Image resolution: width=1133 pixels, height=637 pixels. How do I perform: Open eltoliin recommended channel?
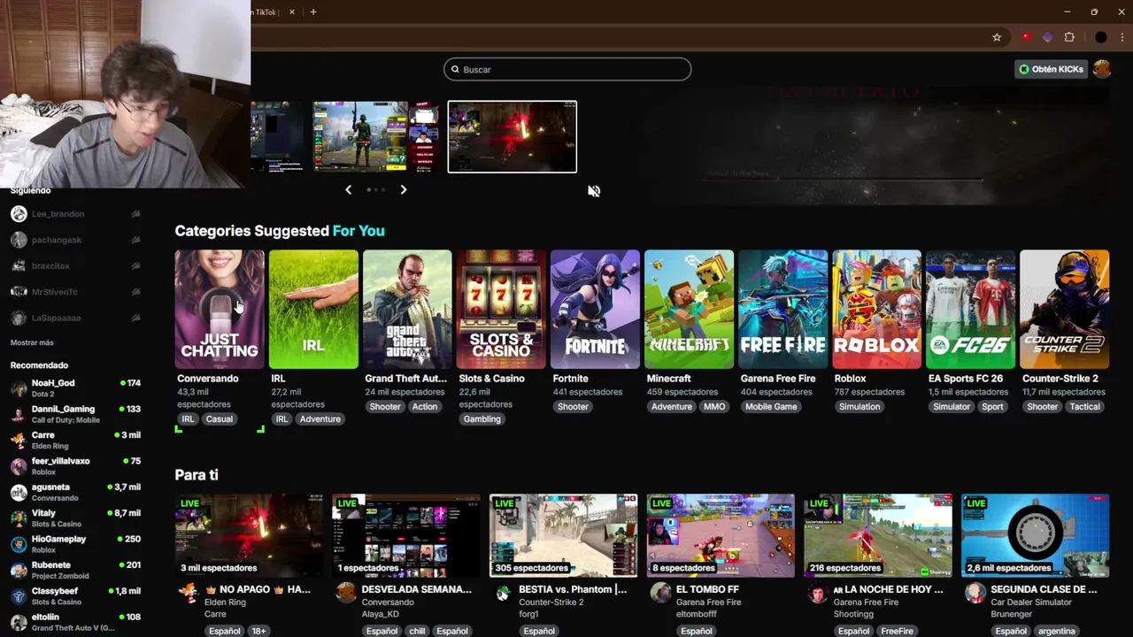[x=75, y=622]
